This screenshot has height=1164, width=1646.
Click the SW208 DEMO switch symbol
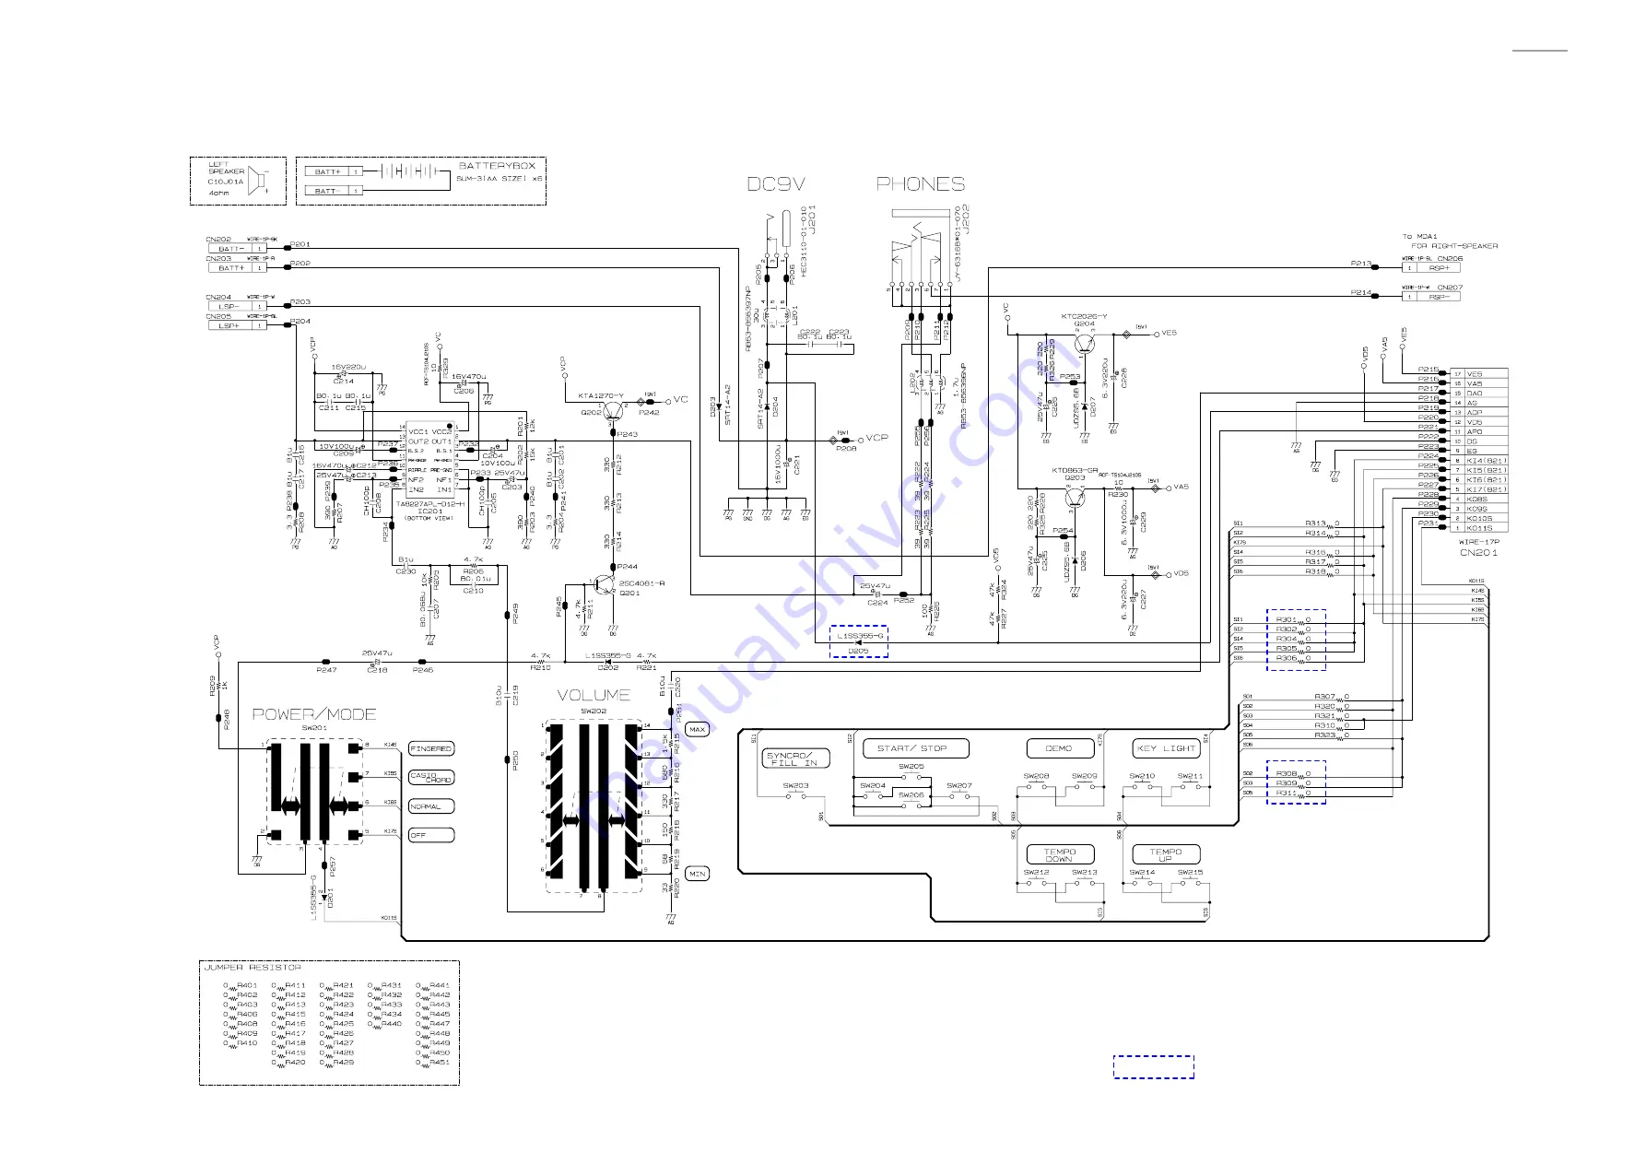pyautogui.click(x=1036, y=786)
